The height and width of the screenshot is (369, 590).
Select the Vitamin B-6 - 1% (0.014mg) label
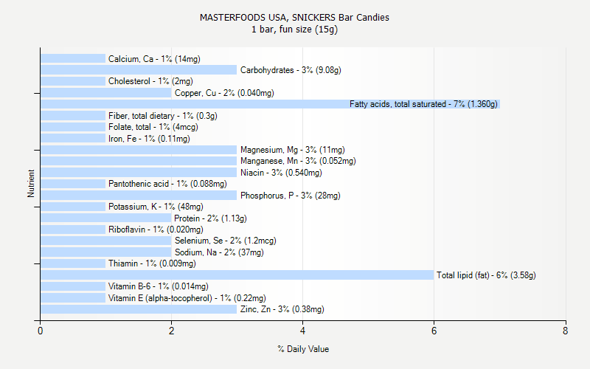(x=159, y=286)
